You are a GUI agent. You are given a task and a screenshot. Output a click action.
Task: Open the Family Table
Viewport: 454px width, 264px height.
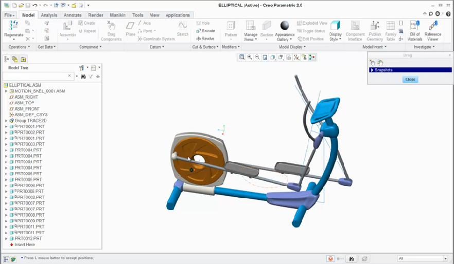coord(391,31)
